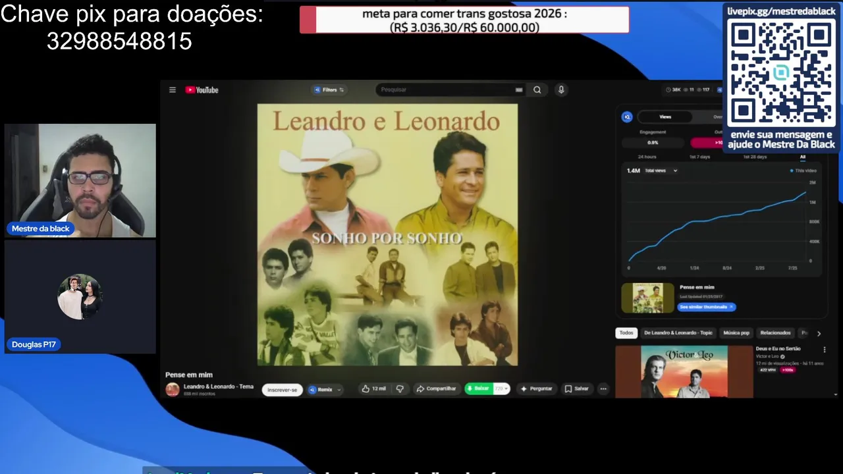Click the Inscrever-se subscribe button

[x=282, y=390]
